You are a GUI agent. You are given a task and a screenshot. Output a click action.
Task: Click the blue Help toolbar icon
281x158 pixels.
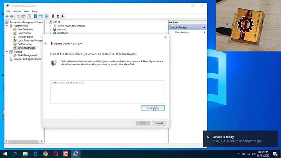pos(36,17)
